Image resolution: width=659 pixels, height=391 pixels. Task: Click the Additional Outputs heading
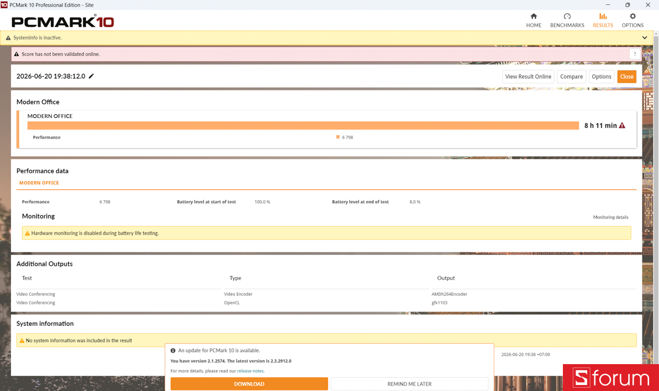44,264
